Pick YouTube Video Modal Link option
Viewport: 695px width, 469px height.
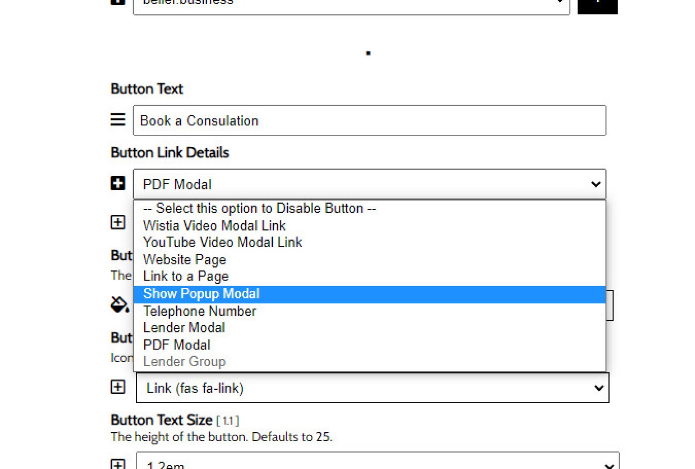(x=222, y=242)
